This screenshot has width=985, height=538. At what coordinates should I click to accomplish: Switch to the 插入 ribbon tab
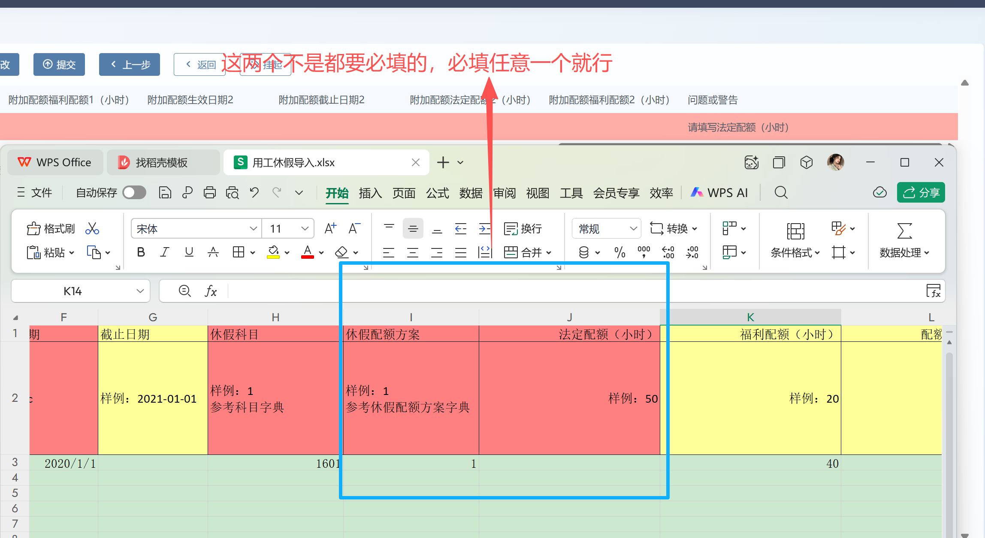370,193
